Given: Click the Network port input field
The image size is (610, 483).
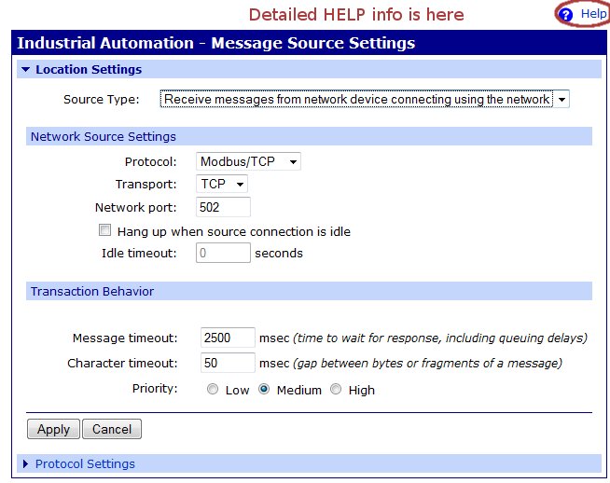Looking at the screenshot, I should click(x=224, y=207).
